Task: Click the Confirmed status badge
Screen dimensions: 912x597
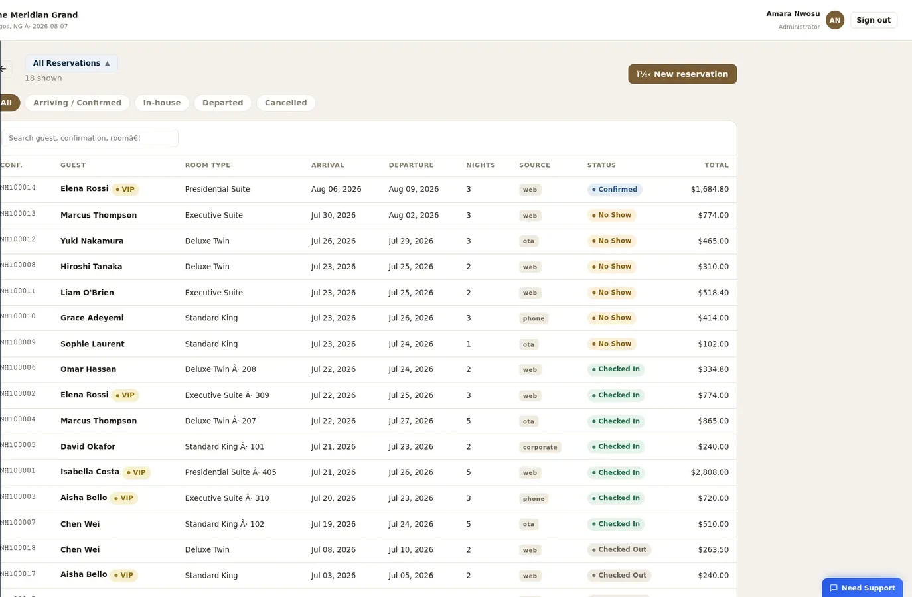Action: pos(615,190)
